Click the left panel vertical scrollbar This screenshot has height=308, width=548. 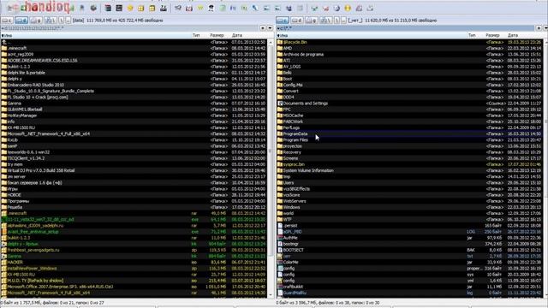click(271, 168)
